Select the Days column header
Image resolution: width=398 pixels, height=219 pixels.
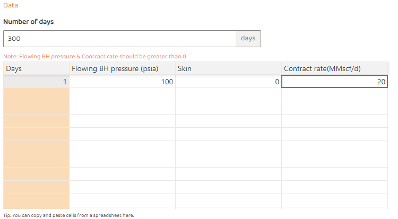(36, 68)
